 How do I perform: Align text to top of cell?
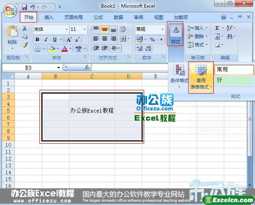tap(96, 29)
